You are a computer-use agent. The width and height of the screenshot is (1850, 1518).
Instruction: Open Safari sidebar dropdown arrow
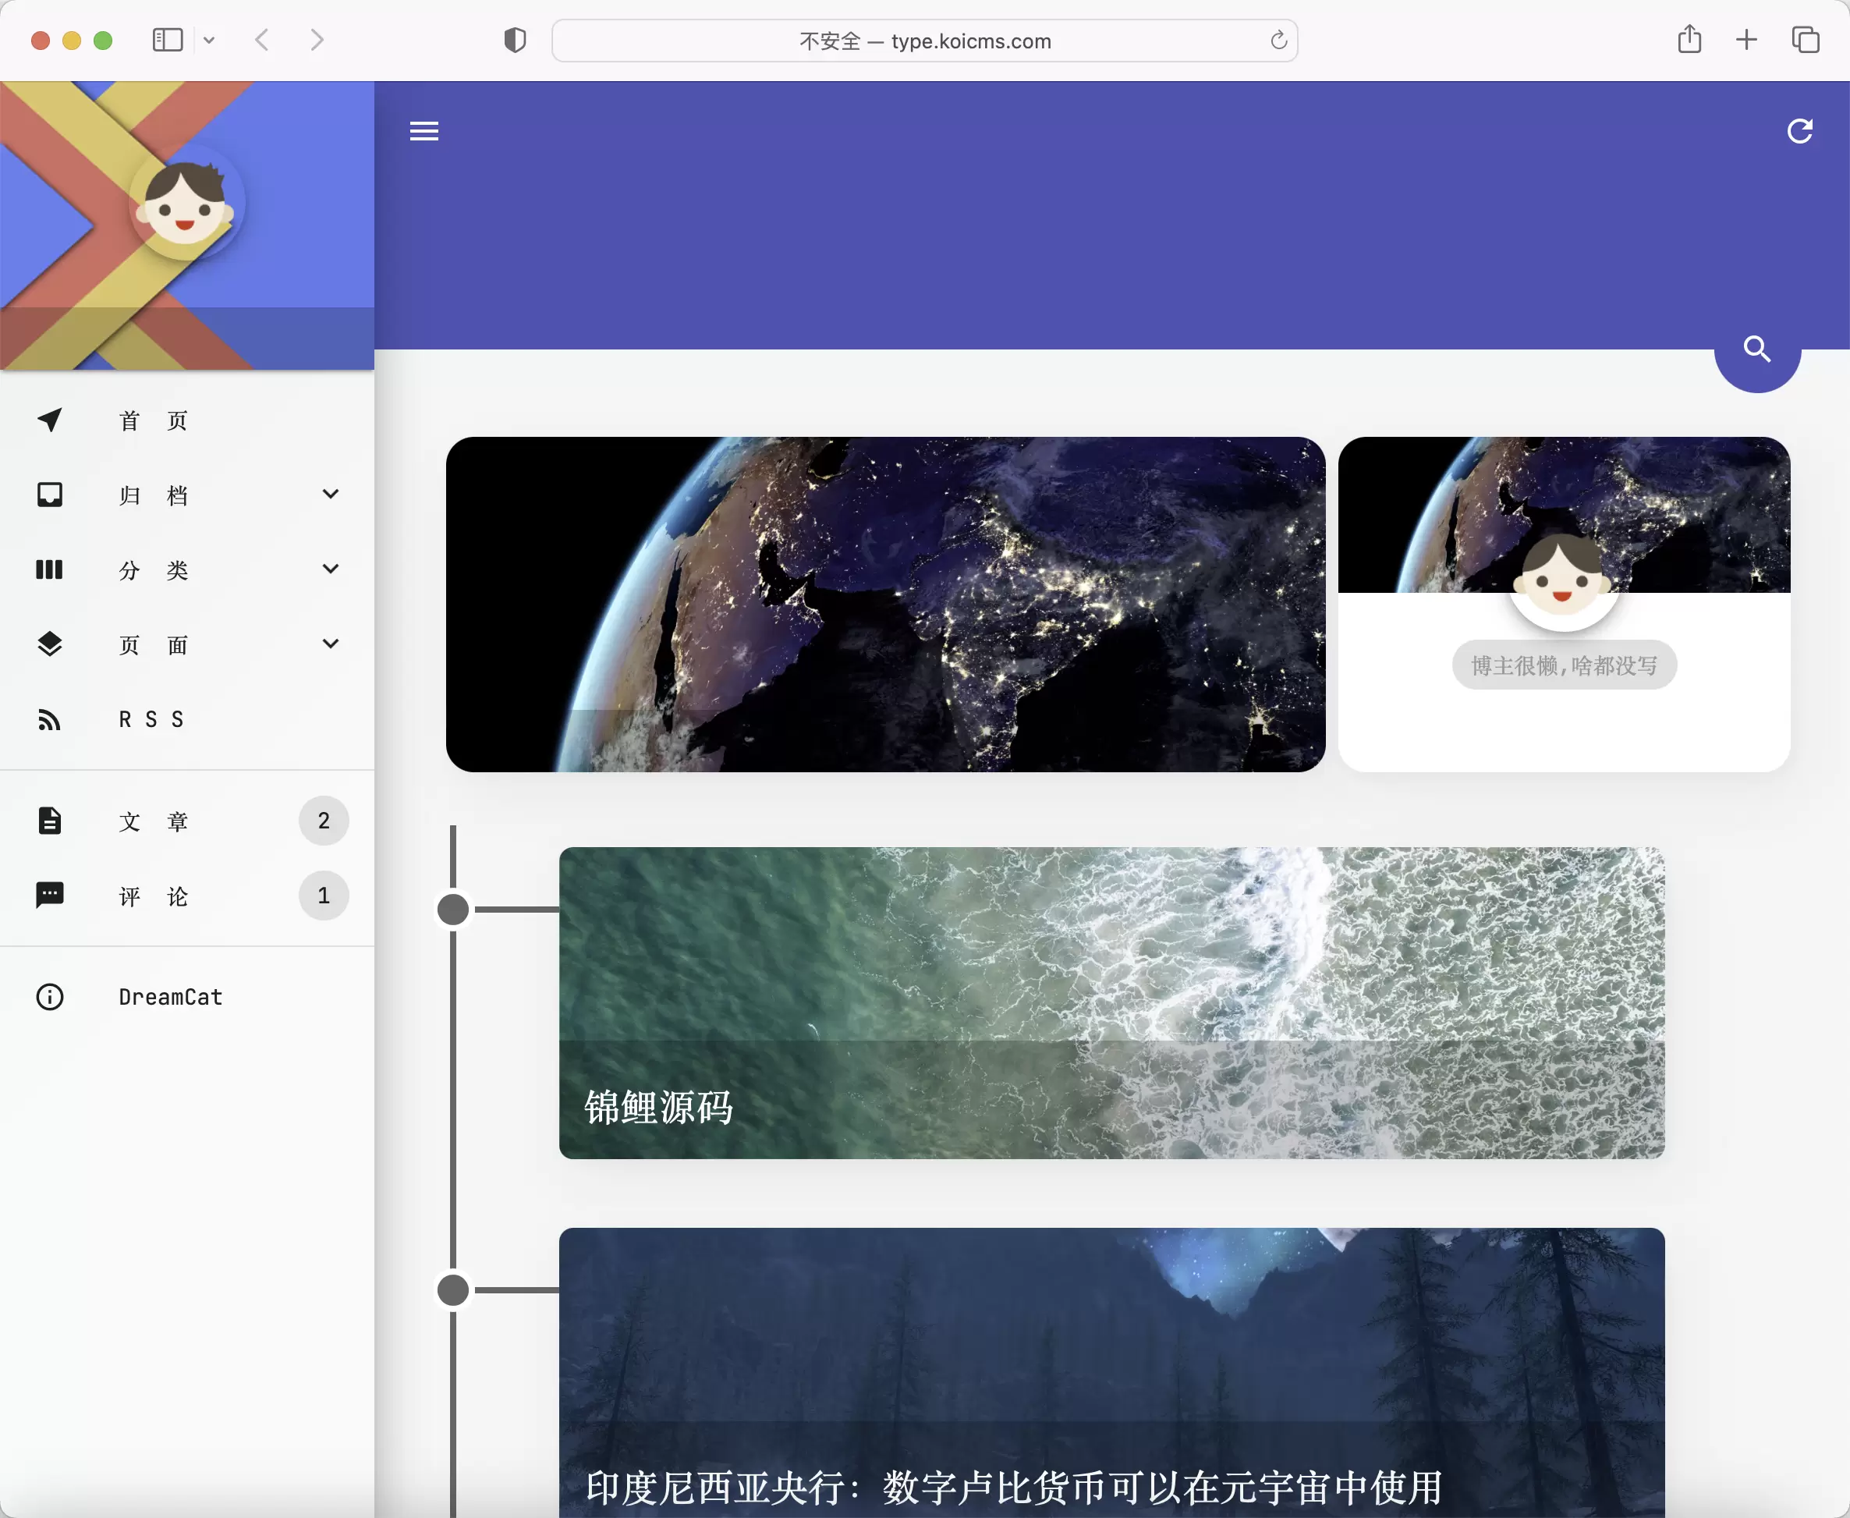[x=209, y=41]
